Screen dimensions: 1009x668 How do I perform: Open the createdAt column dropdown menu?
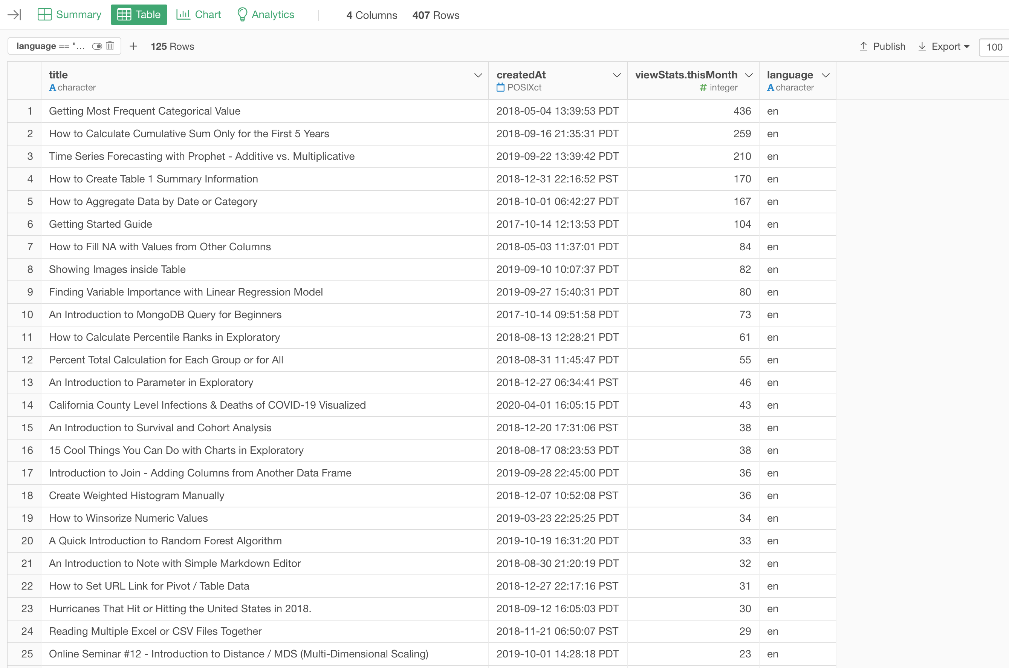[x=616, y=75]
